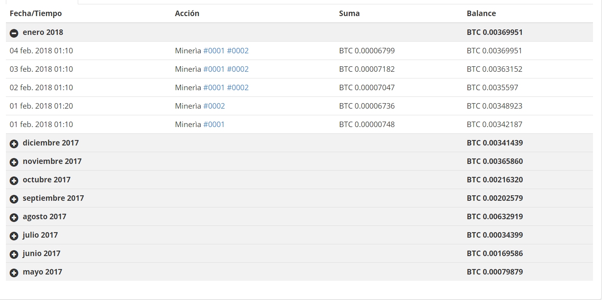Open #0002 link in 04 feb. row
Image resolution: width=602 pixels, height=300 pixels.
238,51
